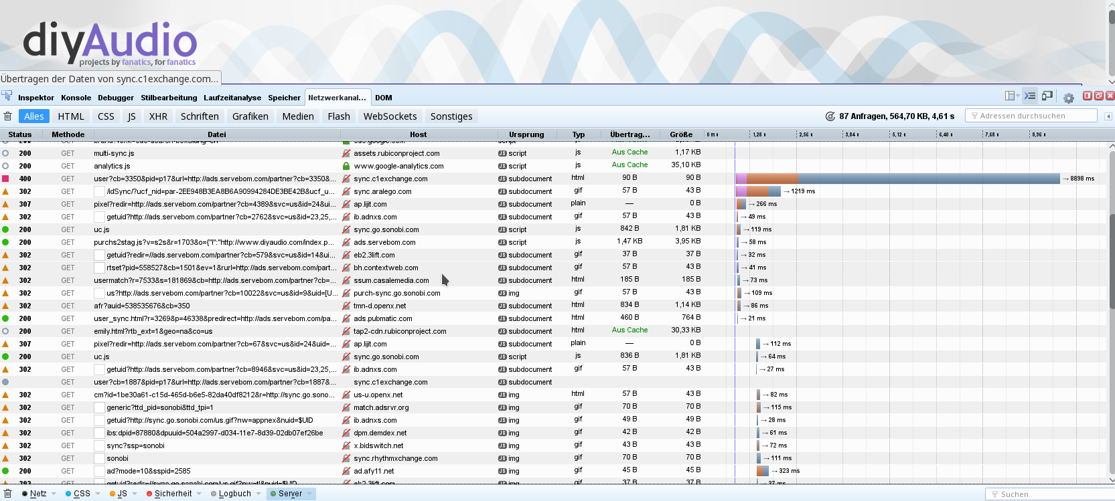Viewport: 1115px width, 501px height.
Task: Clear console output with the trash icon beside Netz
Action: (8, 494)
